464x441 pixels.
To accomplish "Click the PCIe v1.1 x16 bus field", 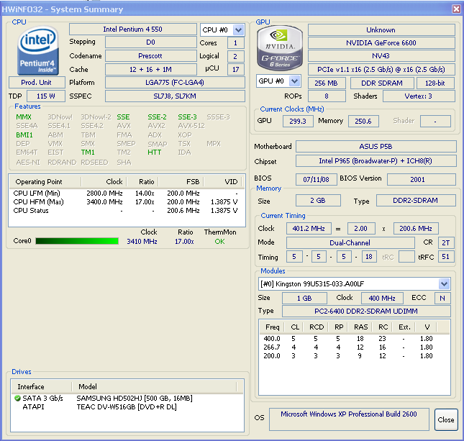I will (381, 70).
